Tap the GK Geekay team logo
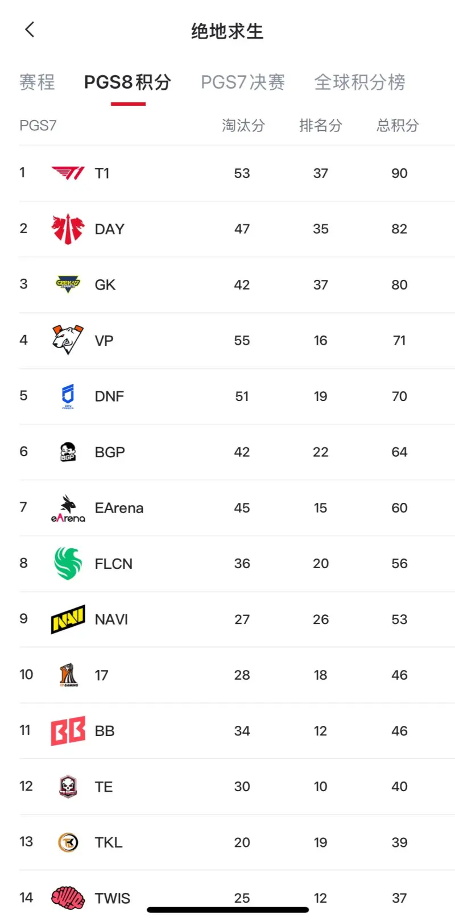455x922 pixels. click(x=68, y=284)
